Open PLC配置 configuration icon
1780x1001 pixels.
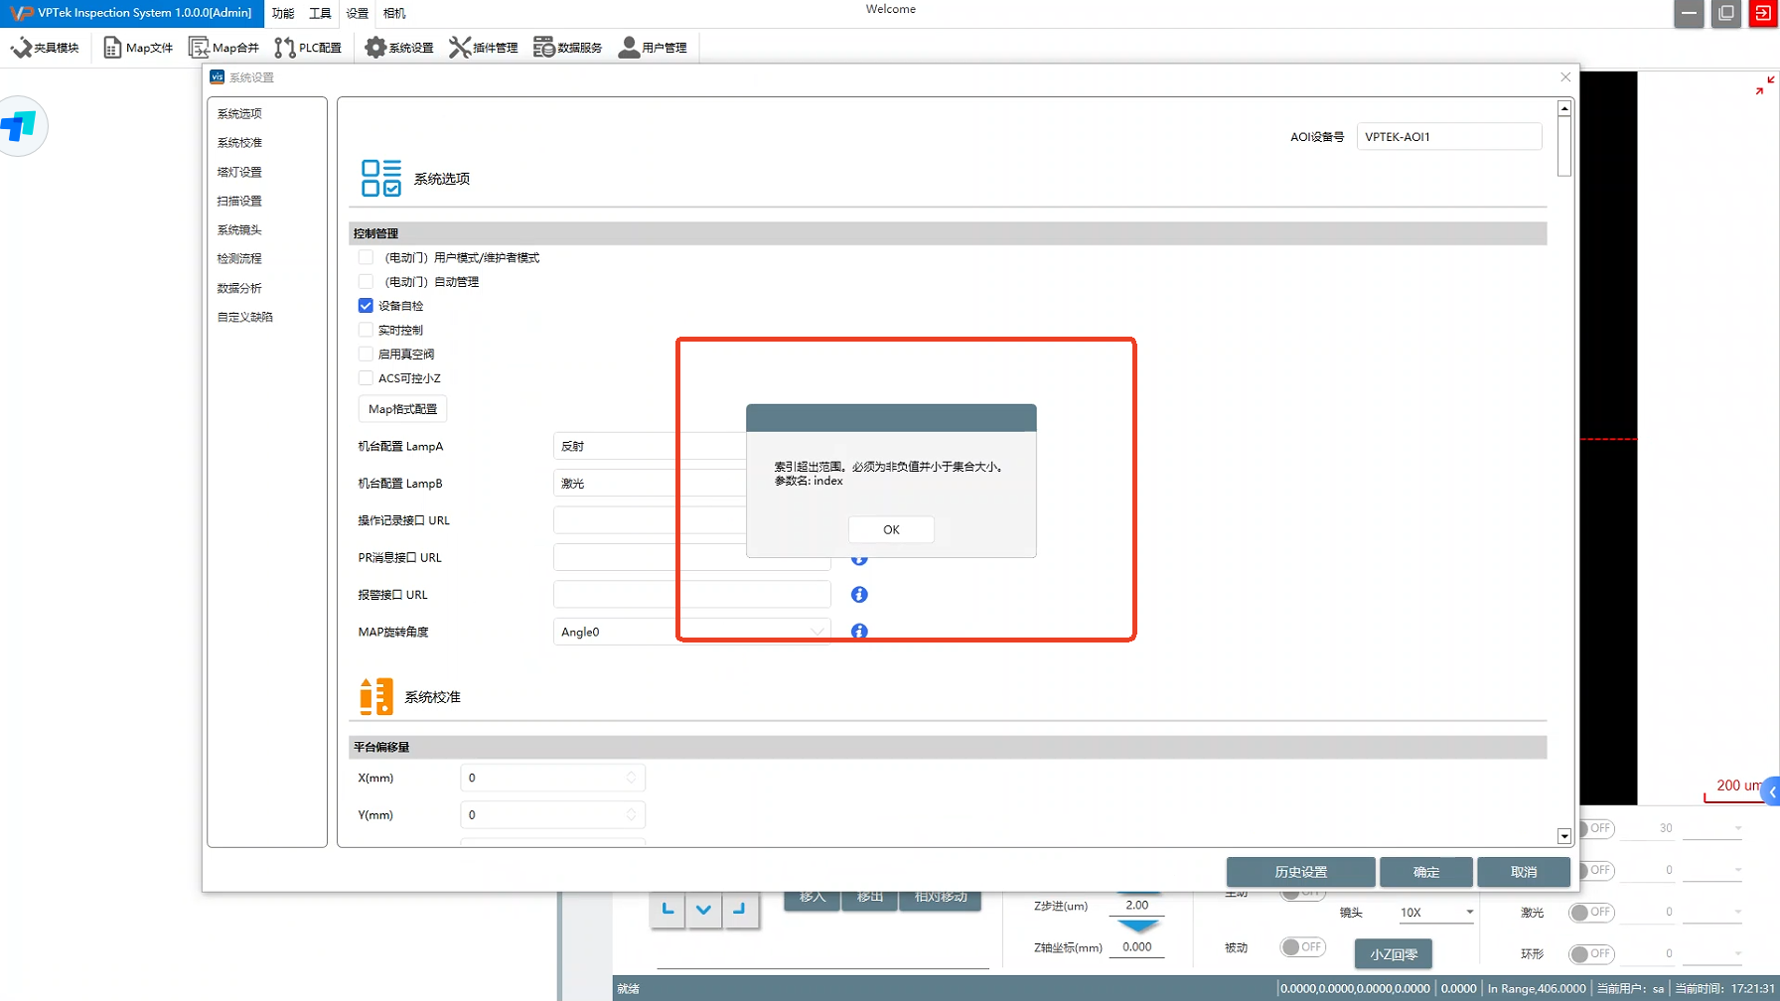click(x=285, y=48)
